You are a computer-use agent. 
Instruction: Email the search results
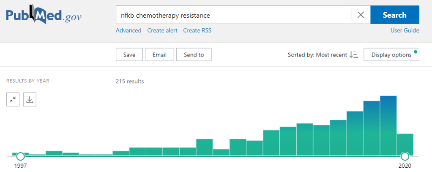pyautogui.click(x=159, y=55)
